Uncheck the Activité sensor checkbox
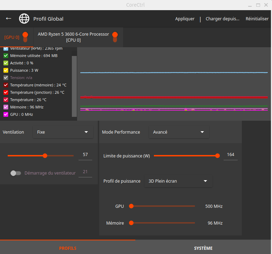 click(x=6, y=63)
